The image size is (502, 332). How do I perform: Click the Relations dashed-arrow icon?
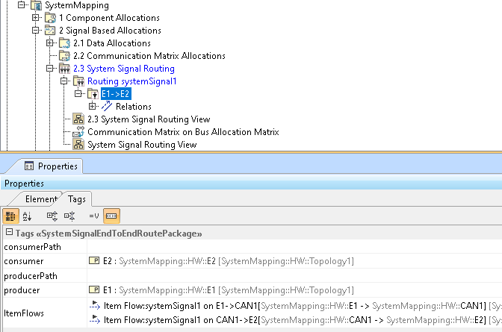[x=107, y=107]
